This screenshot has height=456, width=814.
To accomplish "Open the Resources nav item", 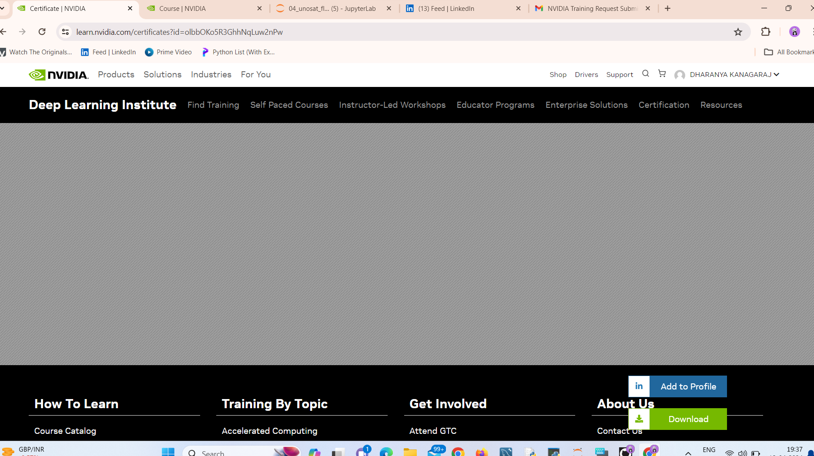I will [x=721, y=105].
